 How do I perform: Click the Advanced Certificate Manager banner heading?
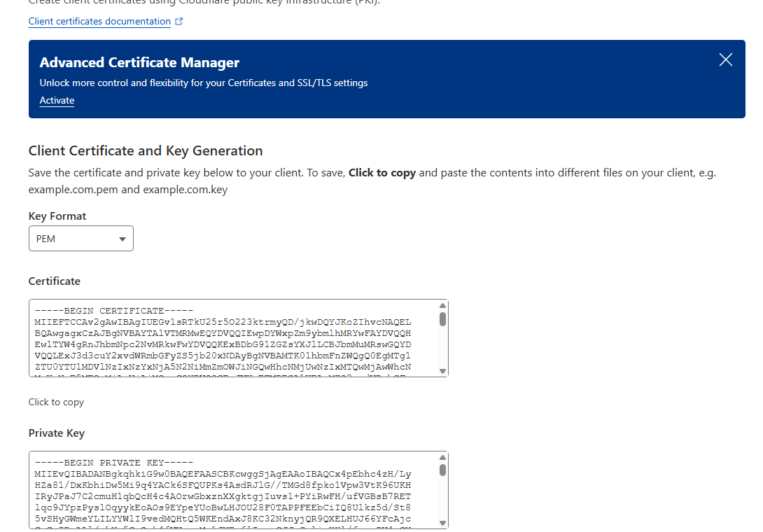pos(139,62)
